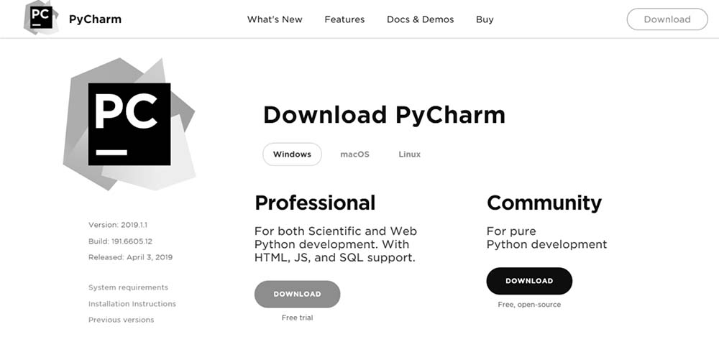
Task: Download the Professional edition
Action: (x=297, y=295)
